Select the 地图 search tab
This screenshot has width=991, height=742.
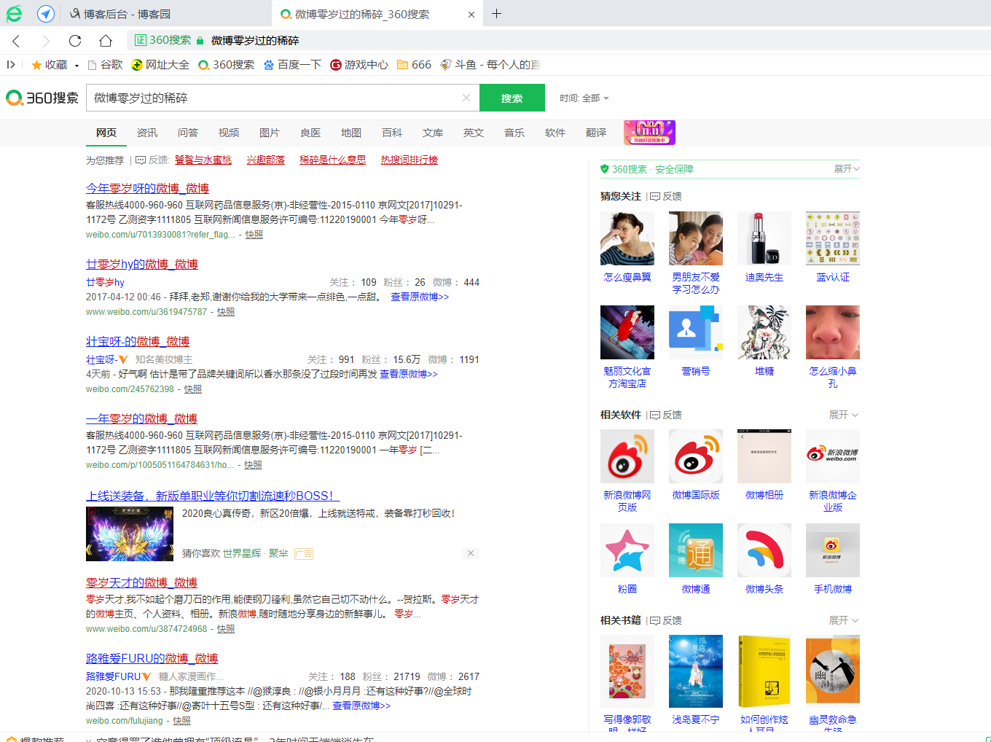pos(351,133)
